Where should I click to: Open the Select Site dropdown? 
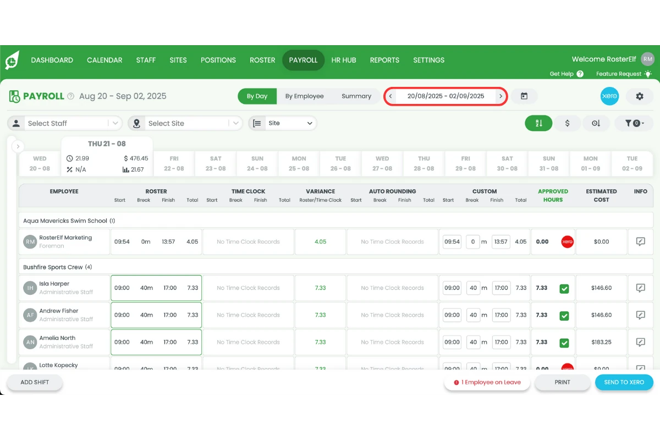coord(185,123)
